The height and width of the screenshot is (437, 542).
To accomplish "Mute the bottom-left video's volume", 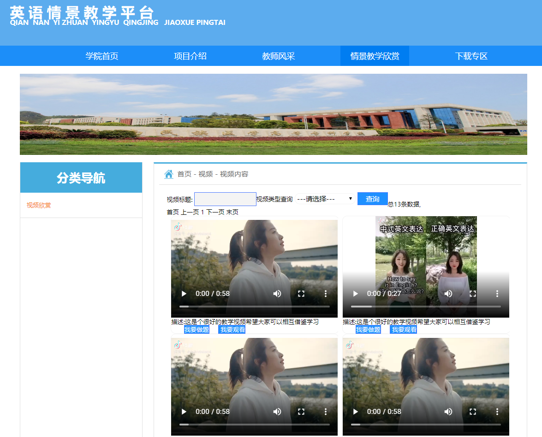I will coord(277,412).
